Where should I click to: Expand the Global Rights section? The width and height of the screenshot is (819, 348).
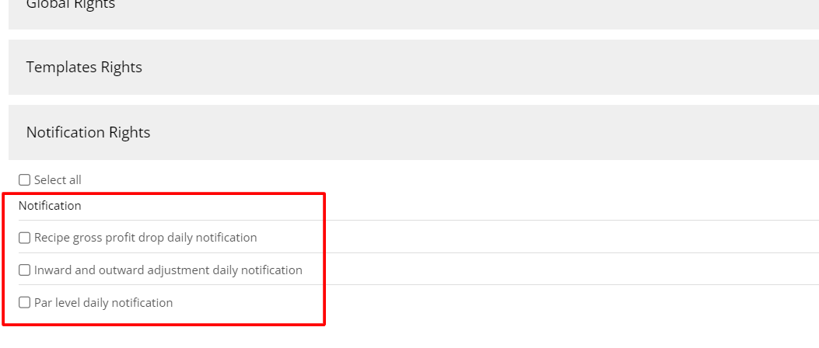[412, 9]
